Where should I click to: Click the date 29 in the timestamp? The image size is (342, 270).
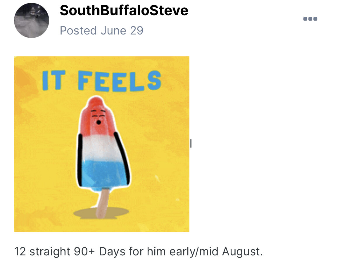[137, 30]
